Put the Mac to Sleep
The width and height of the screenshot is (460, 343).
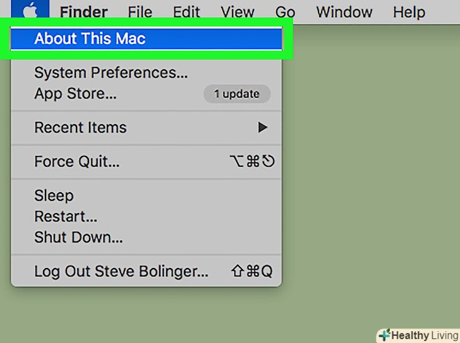coord(54,196)
